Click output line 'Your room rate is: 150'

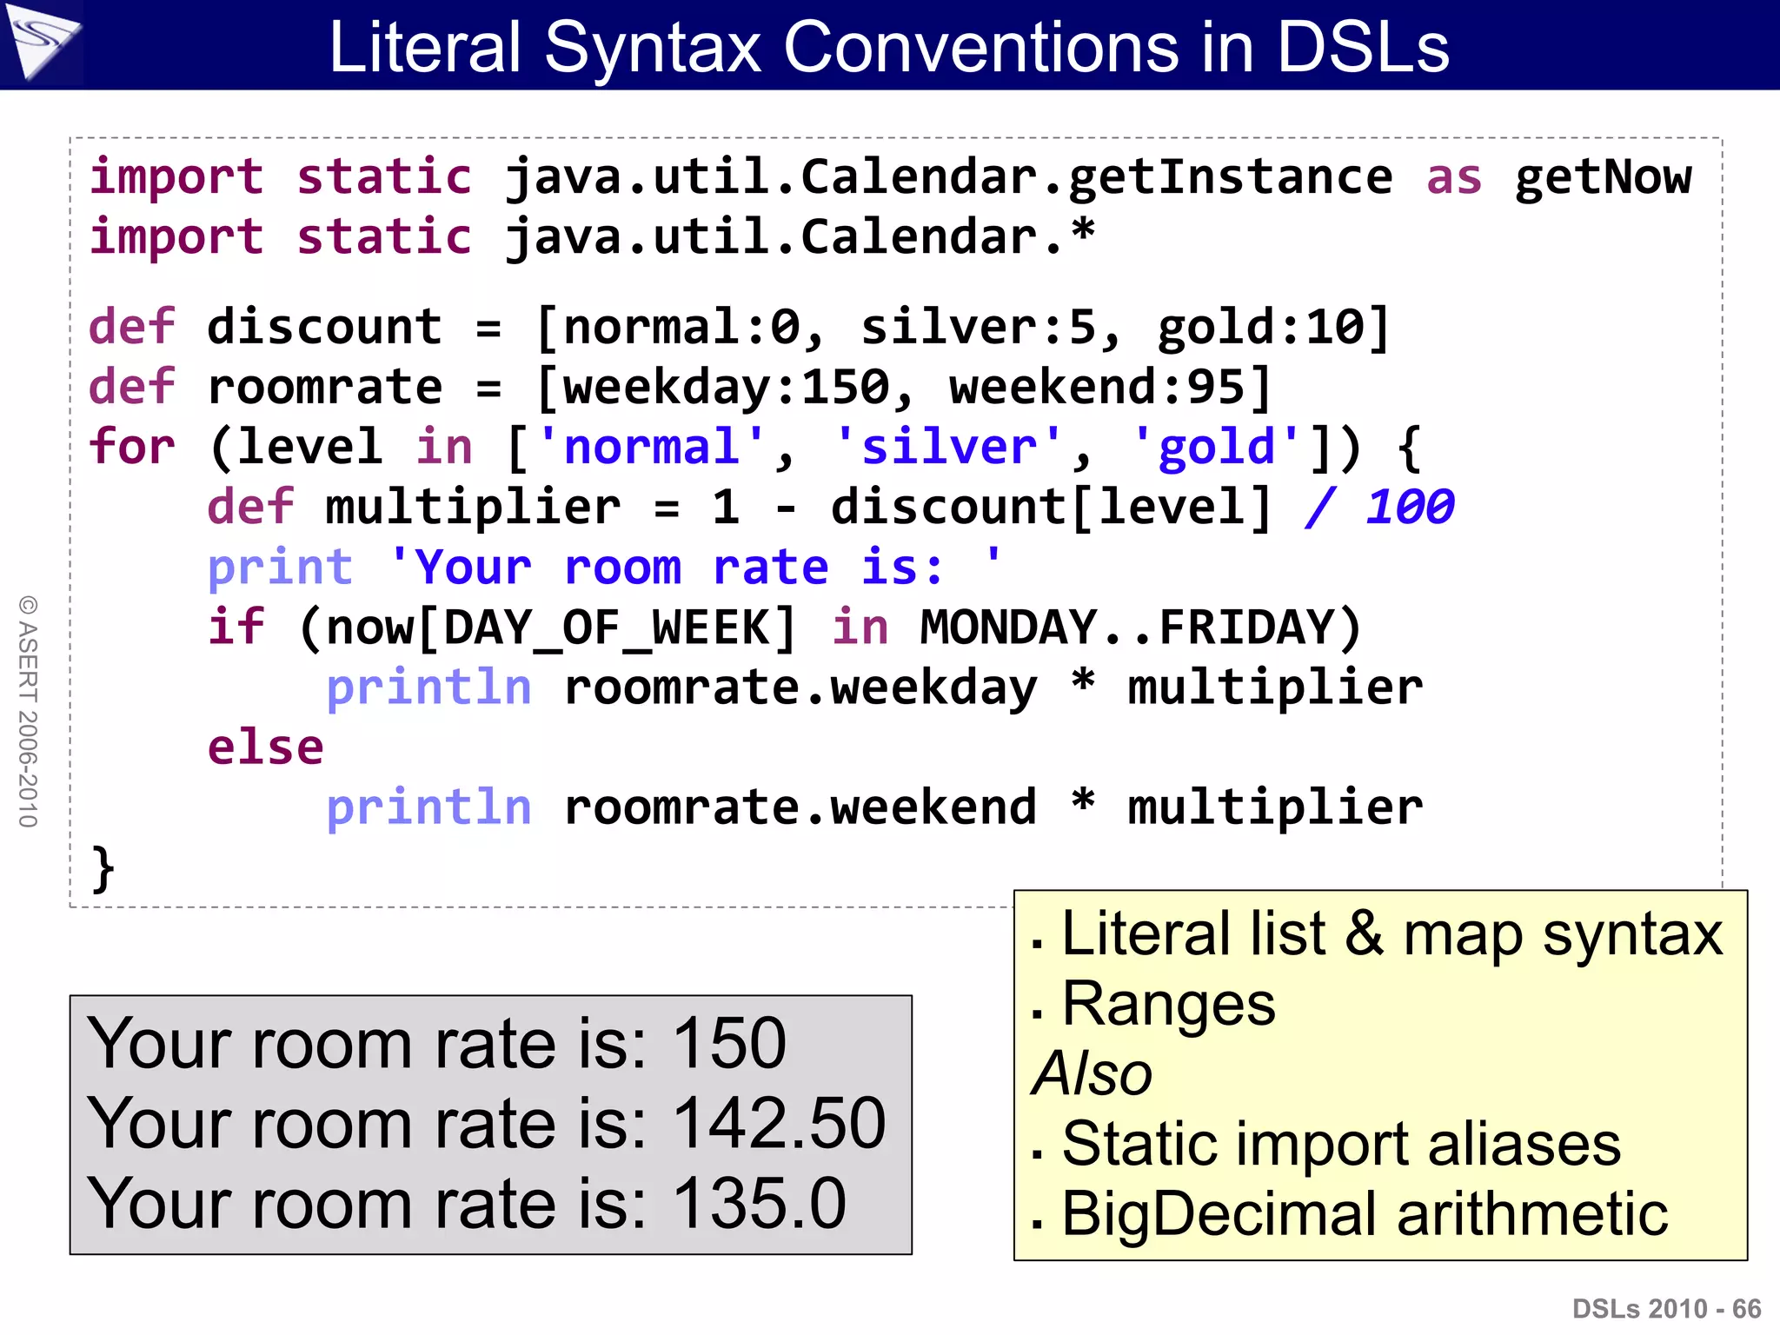pyautogui.click(x=436, y=1043)
